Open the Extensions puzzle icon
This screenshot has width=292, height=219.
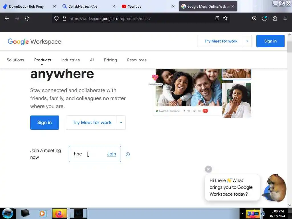click(275, 18)
